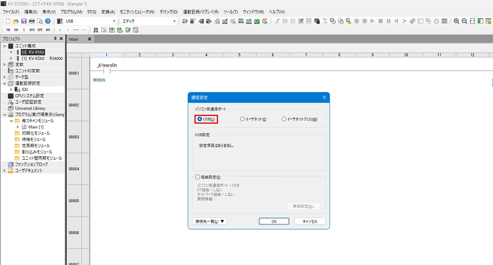Viewport: 493px width, 265px height.
Task: Click the キャンセル button
Action: point(310,221)
